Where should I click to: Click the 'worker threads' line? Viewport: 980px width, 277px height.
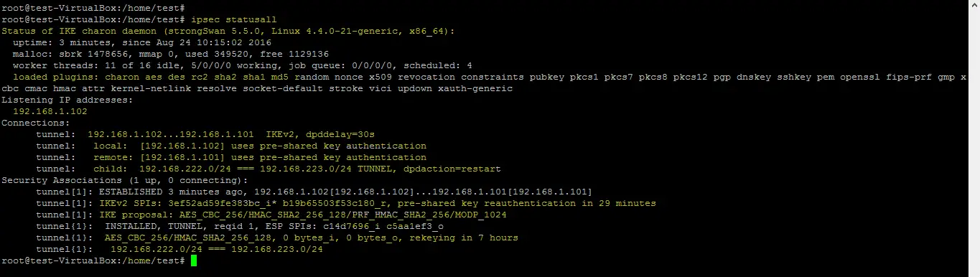243,66
